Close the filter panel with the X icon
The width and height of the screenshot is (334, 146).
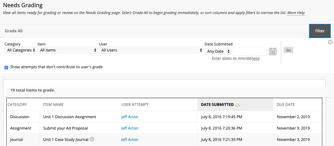(x=330, y=42)
